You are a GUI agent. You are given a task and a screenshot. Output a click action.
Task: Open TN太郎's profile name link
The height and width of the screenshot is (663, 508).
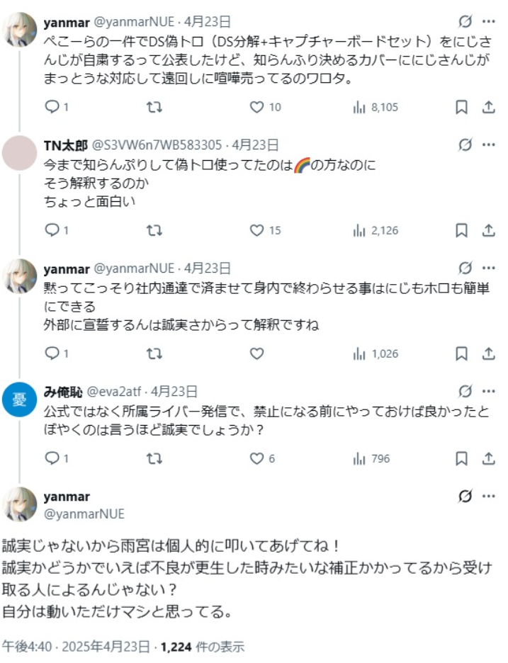coord(65,145)
